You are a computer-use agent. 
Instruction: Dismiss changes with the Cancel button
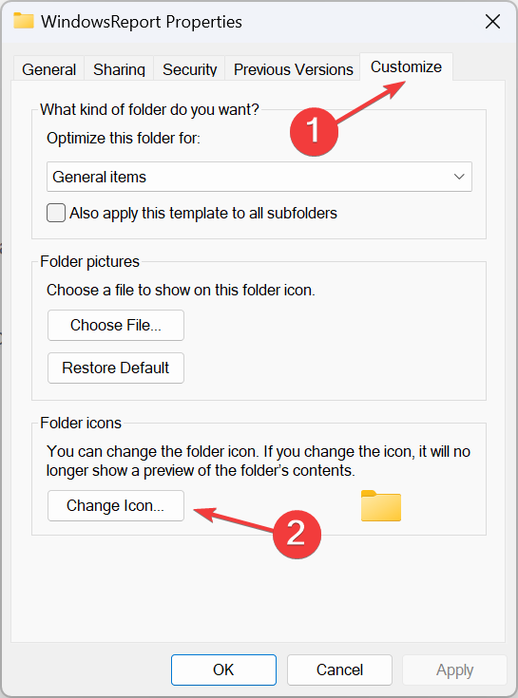(x=339, y=670)
